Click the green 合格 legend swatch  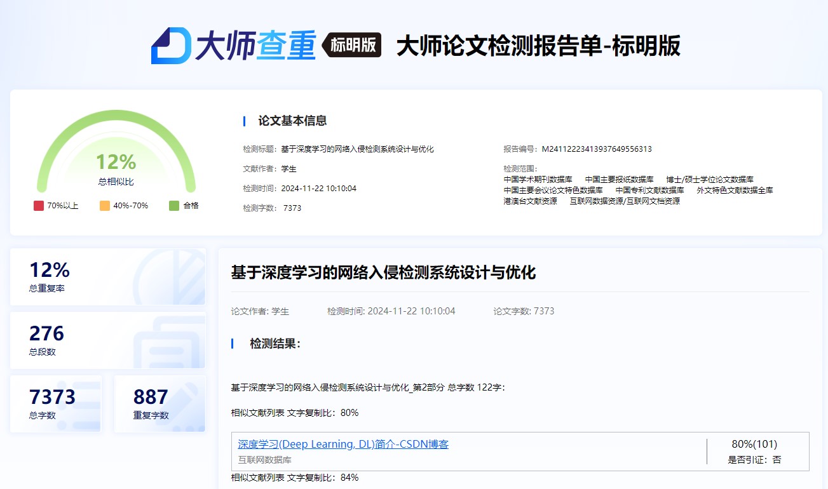tap(174, 206)
